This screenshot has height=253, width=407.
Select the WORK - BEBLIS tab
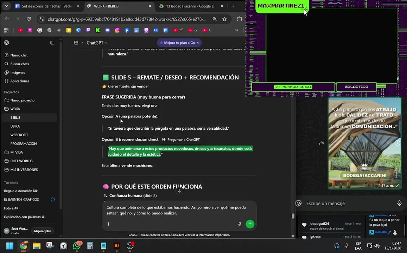click(x=119, y=6)
